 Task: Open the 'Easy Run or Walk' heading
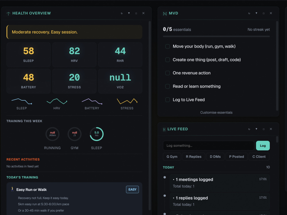(32, 189)
